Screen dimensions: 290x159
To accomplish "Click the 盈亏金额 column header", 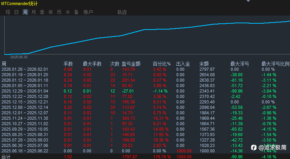I will point(131,64).
